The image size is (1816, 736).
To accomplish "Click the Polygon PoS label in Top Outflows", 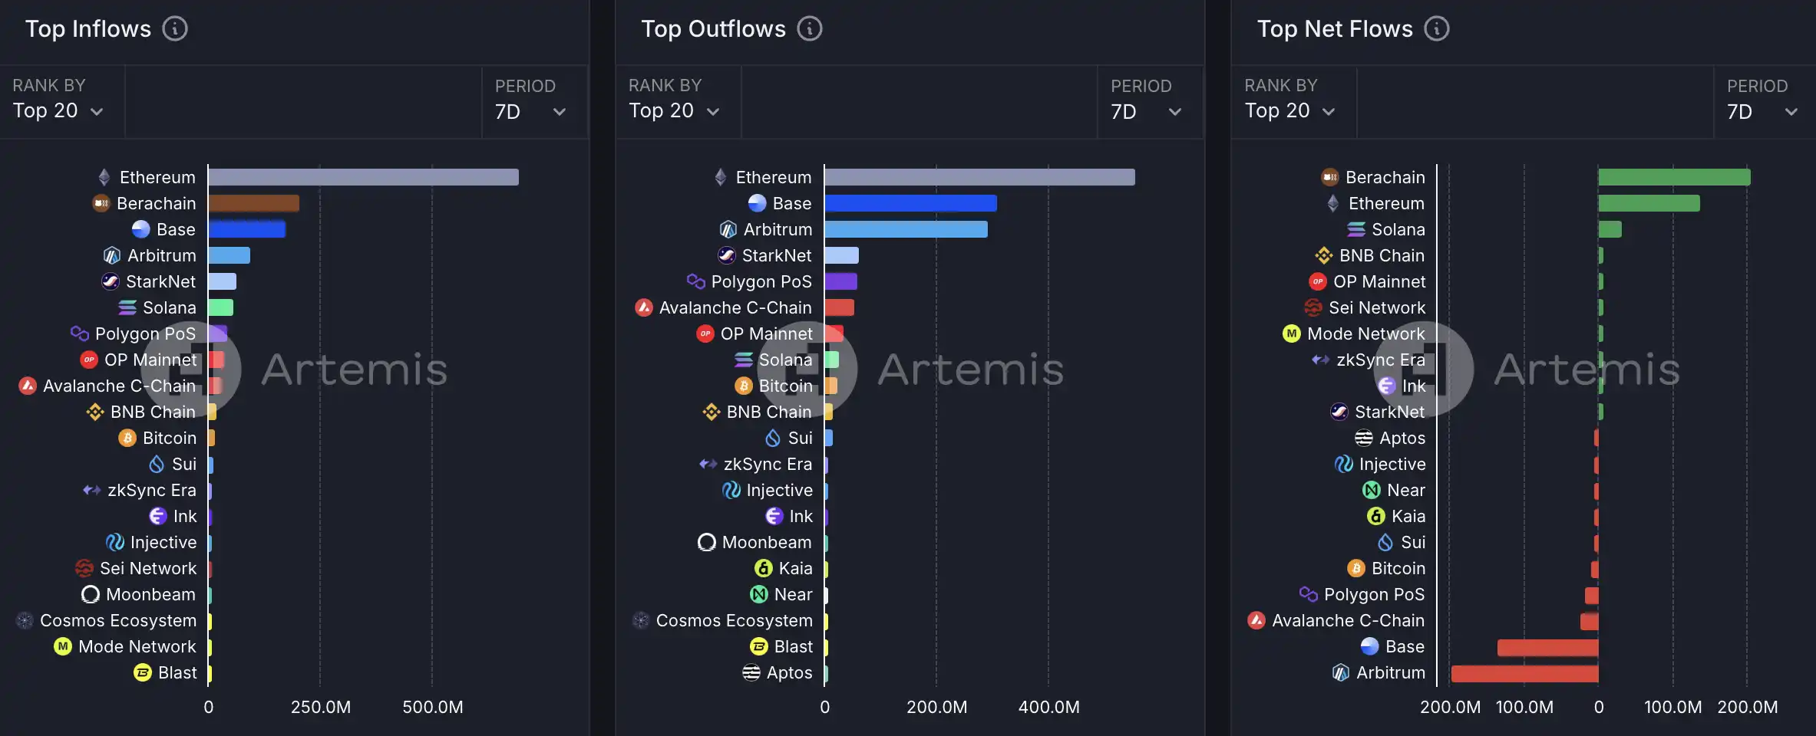I will tap(761, 281).
